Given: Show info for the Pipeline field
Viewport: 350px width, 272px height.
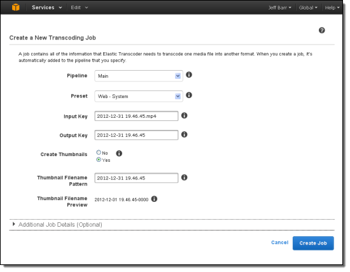Looking at the screenshot, I should 189,75.
